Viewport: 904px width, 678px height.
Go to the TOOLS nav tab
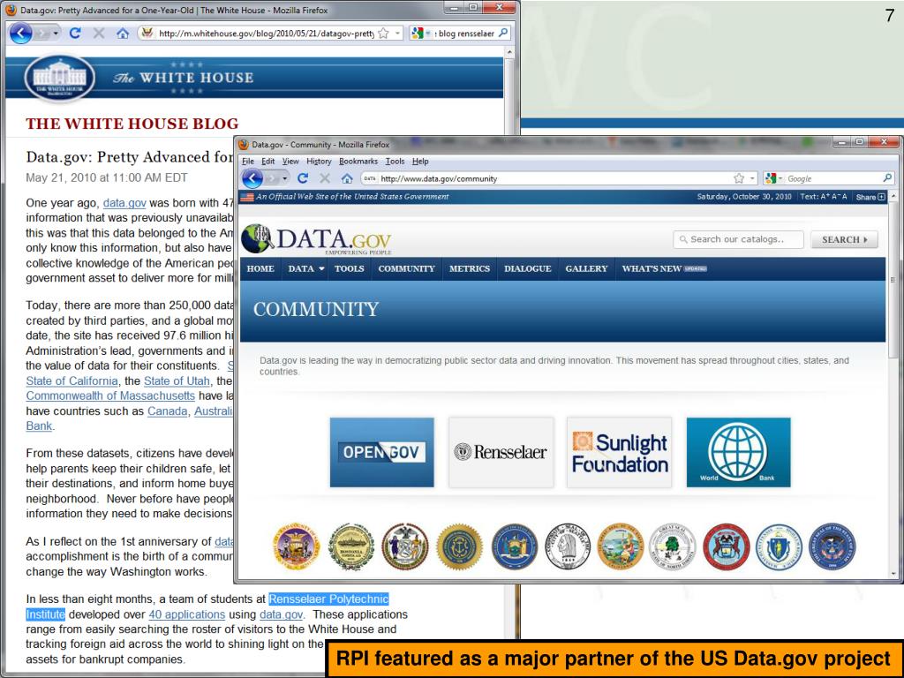click(350, 268)
